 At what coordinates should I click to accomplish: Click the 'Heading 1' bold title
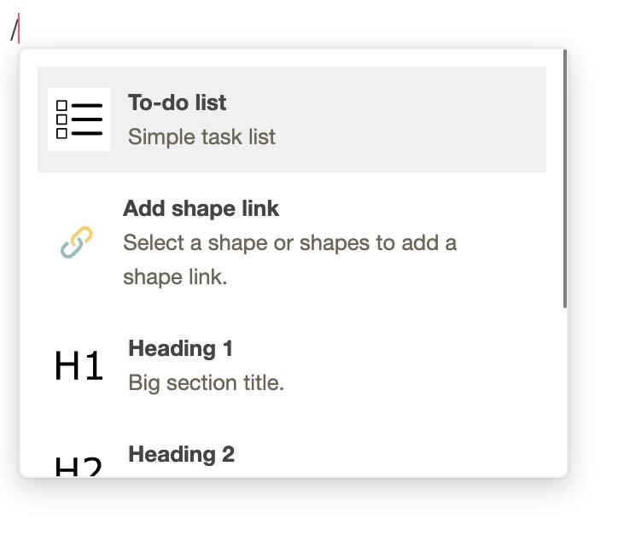180,349
